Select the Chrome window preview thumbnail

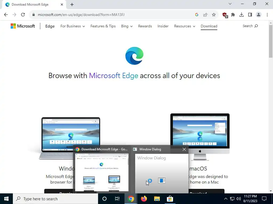pos(102,172)
